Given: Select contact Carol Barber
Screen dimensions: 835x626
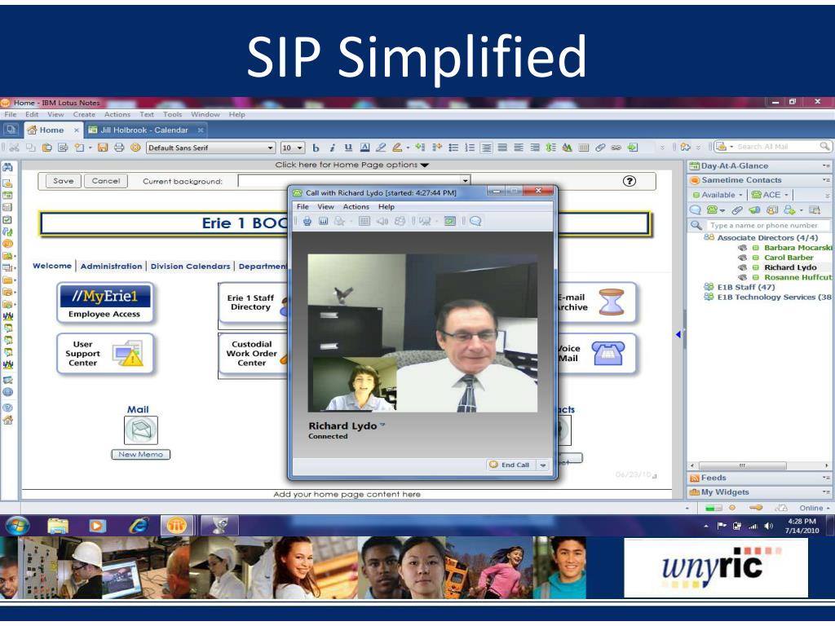Looking at the screenshot, I should click(789, 258).
